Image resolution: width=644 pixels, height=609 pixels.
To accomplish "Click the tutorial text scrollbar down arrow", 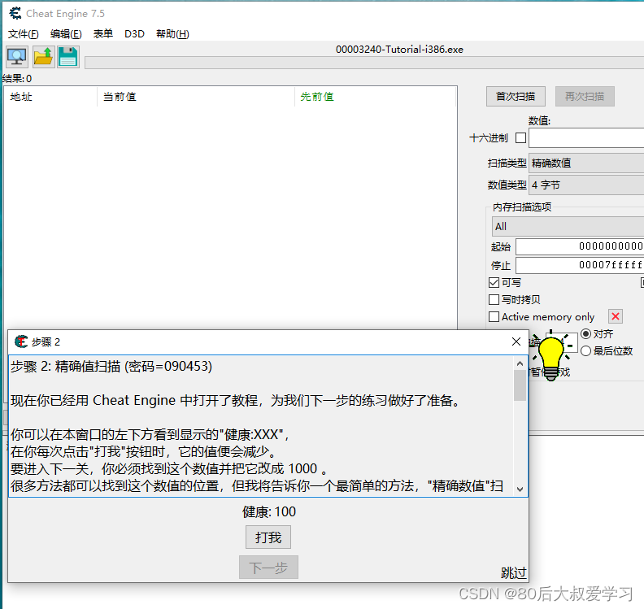I will click(x=520, y=489).
